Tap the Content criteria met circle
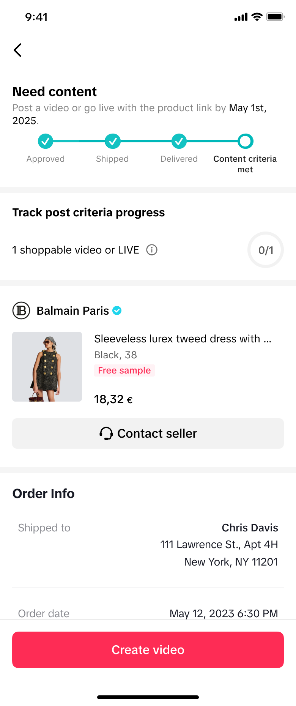The width and height of the screenshot is (296, 706). 246,141
